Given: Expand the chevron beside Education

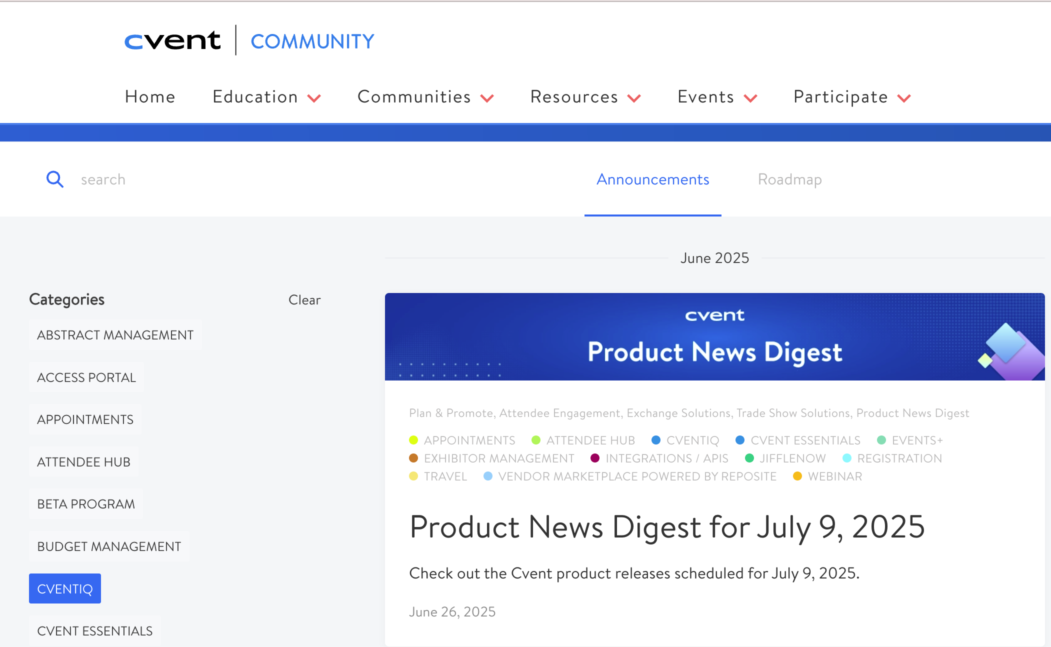Looking at the screenshot, I should pos(314,98).
